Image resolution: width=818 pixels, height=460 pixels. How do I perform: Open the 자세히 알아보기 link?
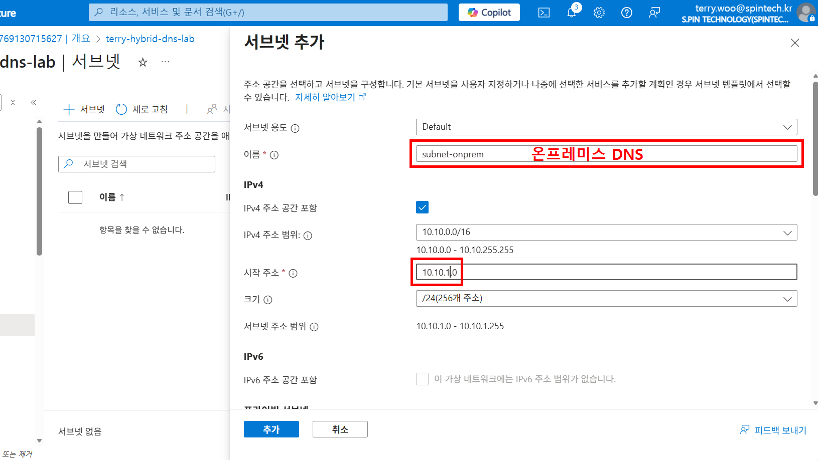coord(331,97)
